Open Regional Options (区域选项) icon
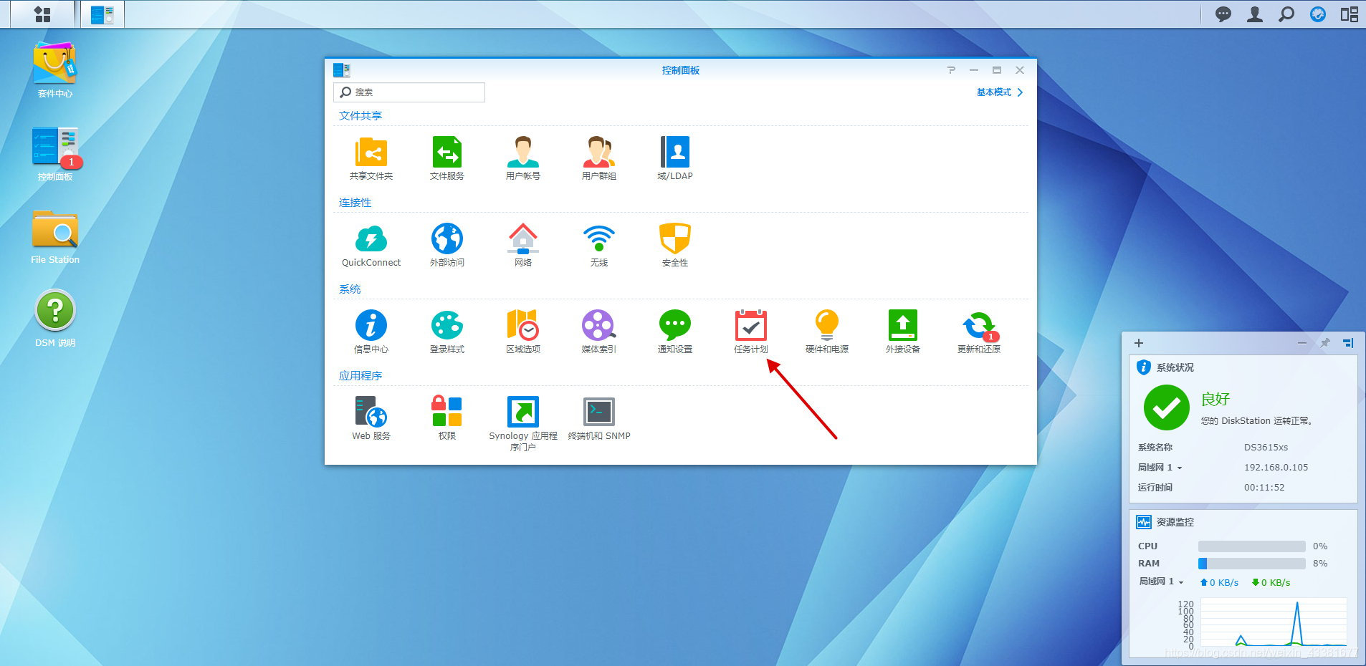Screen dimensions: 1366x666 click(x=523, y=326)
